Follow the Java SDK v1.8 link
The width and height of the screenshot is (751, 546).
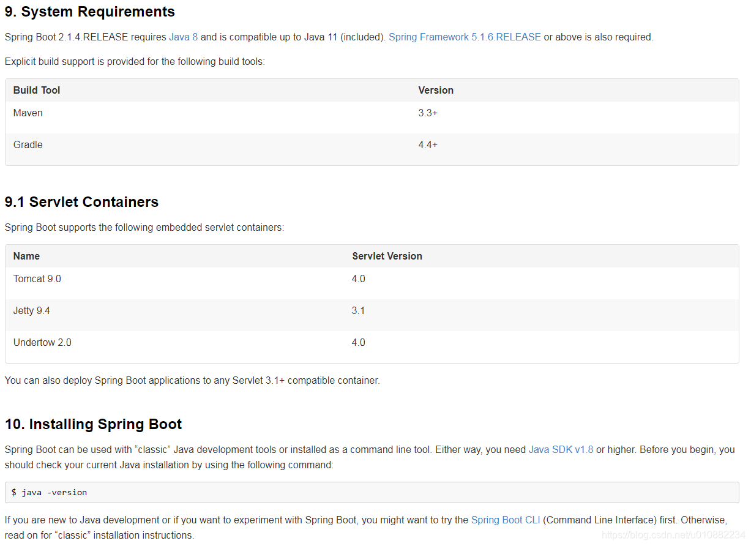pos(561,449)
